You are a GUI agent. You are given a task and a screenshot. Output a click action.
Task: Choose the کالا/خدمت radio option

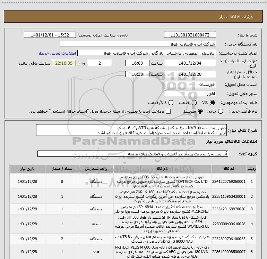(171, 103)
